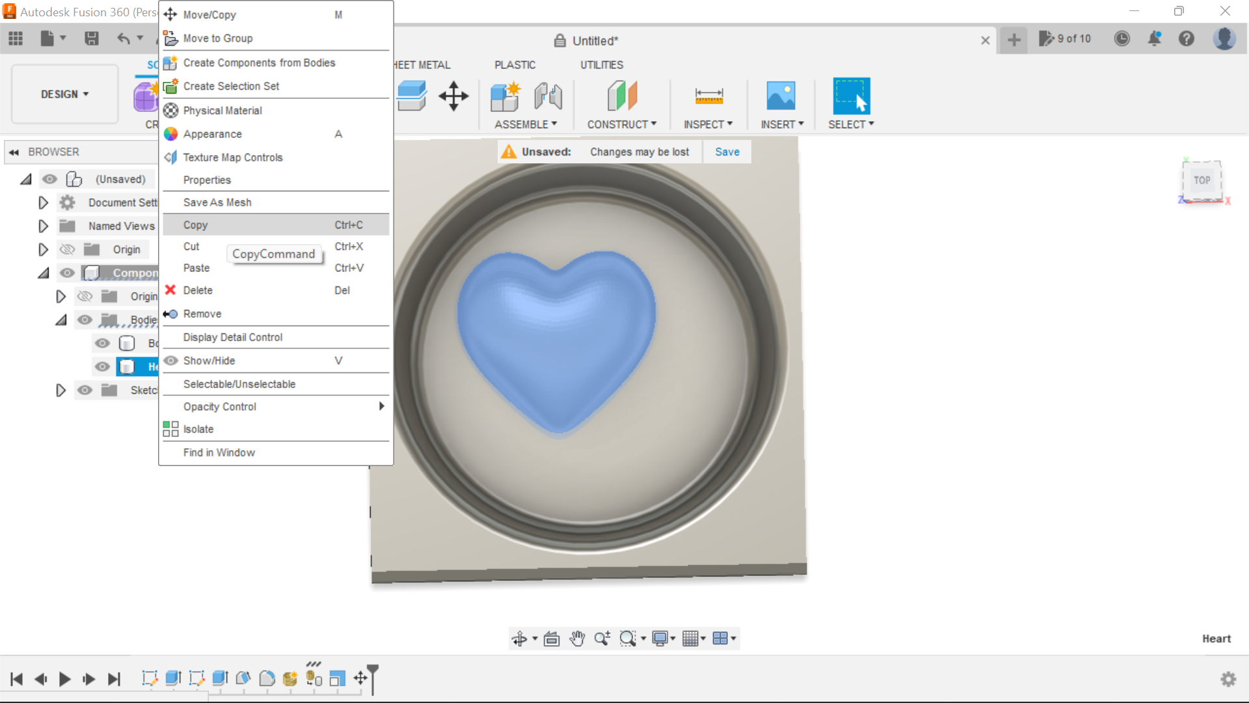Toggle the Bodies folder visibility eye

tap(85, 320)
